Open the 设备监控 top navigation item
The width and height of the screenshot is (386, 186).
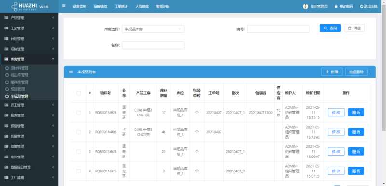[x=80, y=7]
